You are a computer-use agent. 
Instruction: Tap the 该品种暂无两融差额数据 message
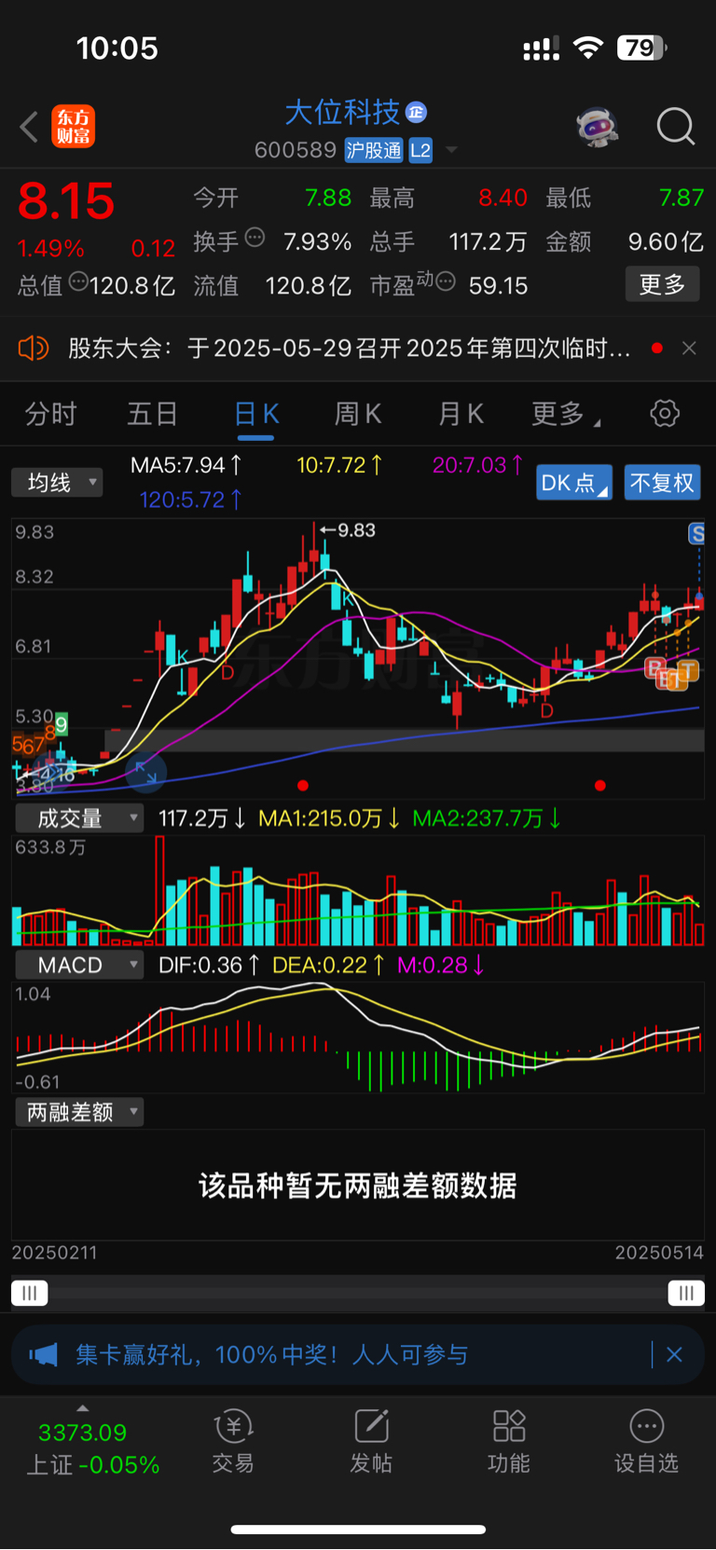coord(358,1186)
